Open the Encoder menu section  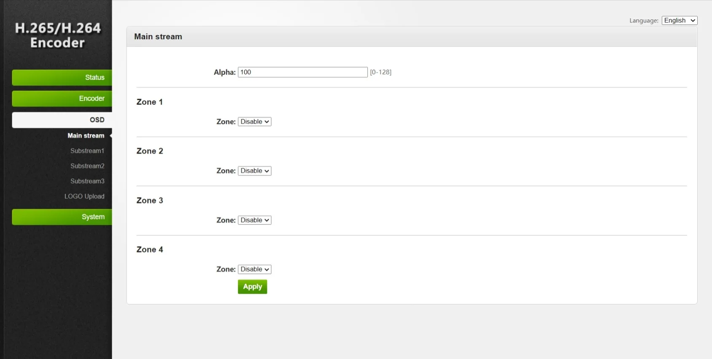pos(62,99)
